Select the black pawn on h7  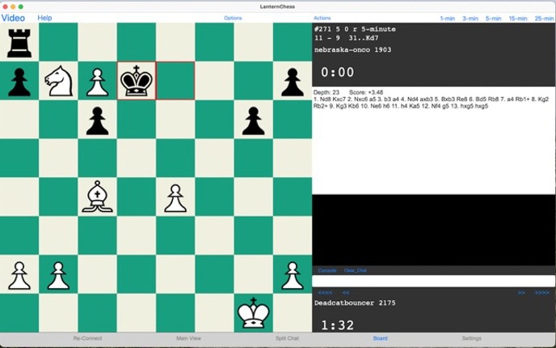click(x=293, y=82)
